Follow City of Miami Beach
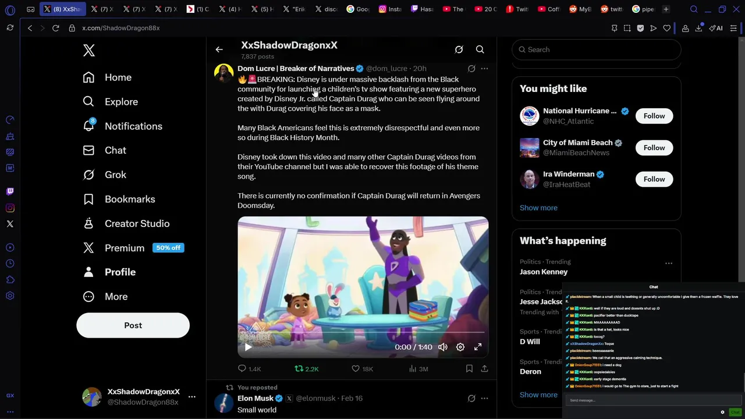745x419 pixels. click(654, 148)
